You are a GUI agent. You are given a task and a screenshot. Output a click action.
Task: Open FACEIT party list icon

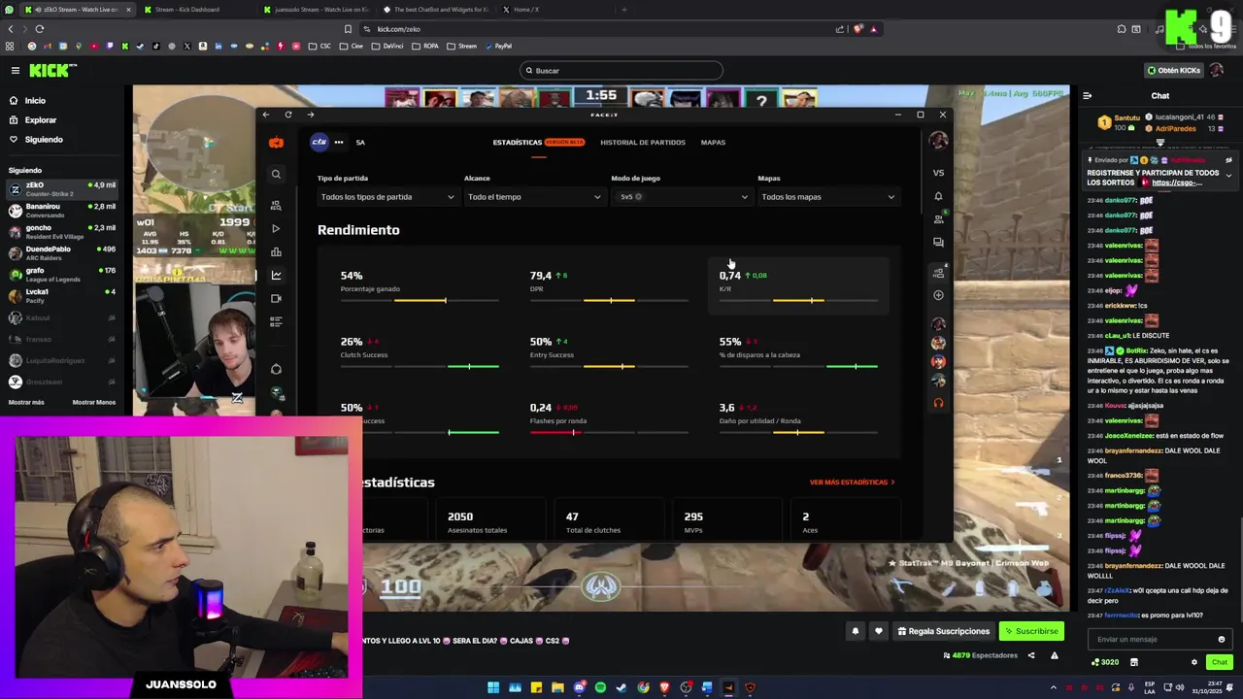click(938, 273)
